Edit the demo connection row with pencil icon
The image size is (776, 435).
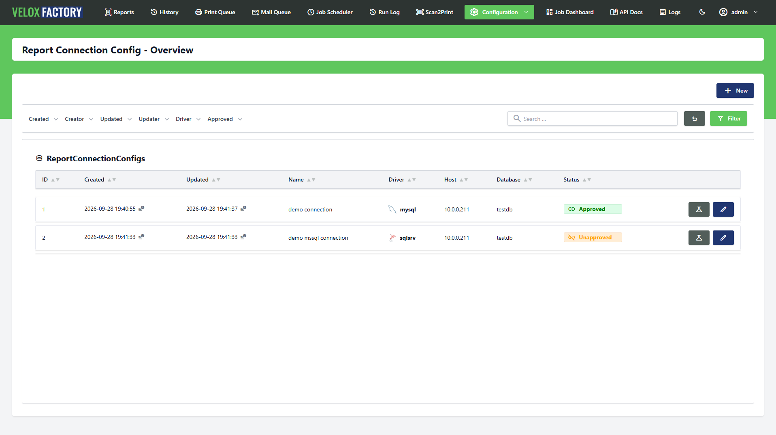723,209
